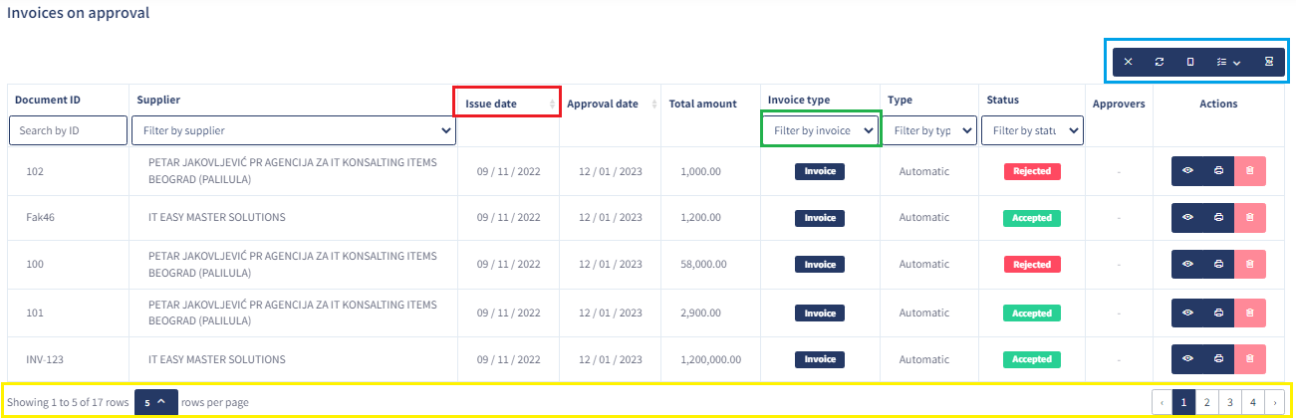The height and width of the screenshot is (419, 1296).
Task: Clear filters with the X toolbar icon
Action: pyautogui.click(x=1128, y=62)
